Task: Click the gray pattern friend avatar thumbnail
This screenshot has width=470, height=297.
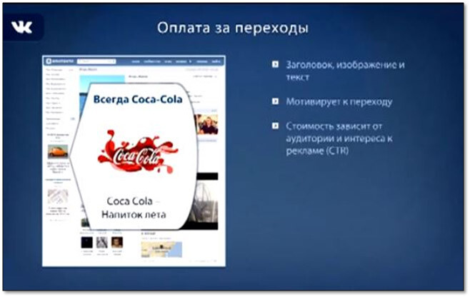Action: (x=102, y=242)
